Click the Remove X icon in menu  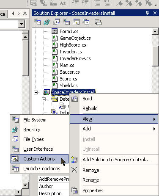tap(74, 170)
